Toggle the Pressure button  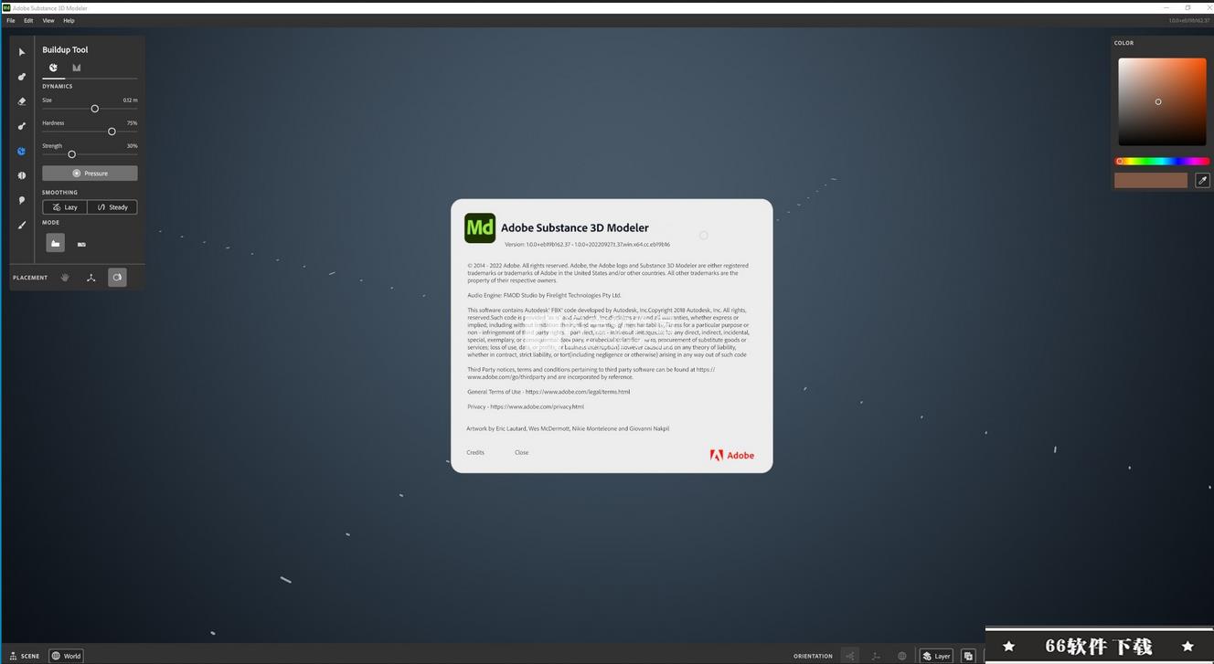[90, 173]
